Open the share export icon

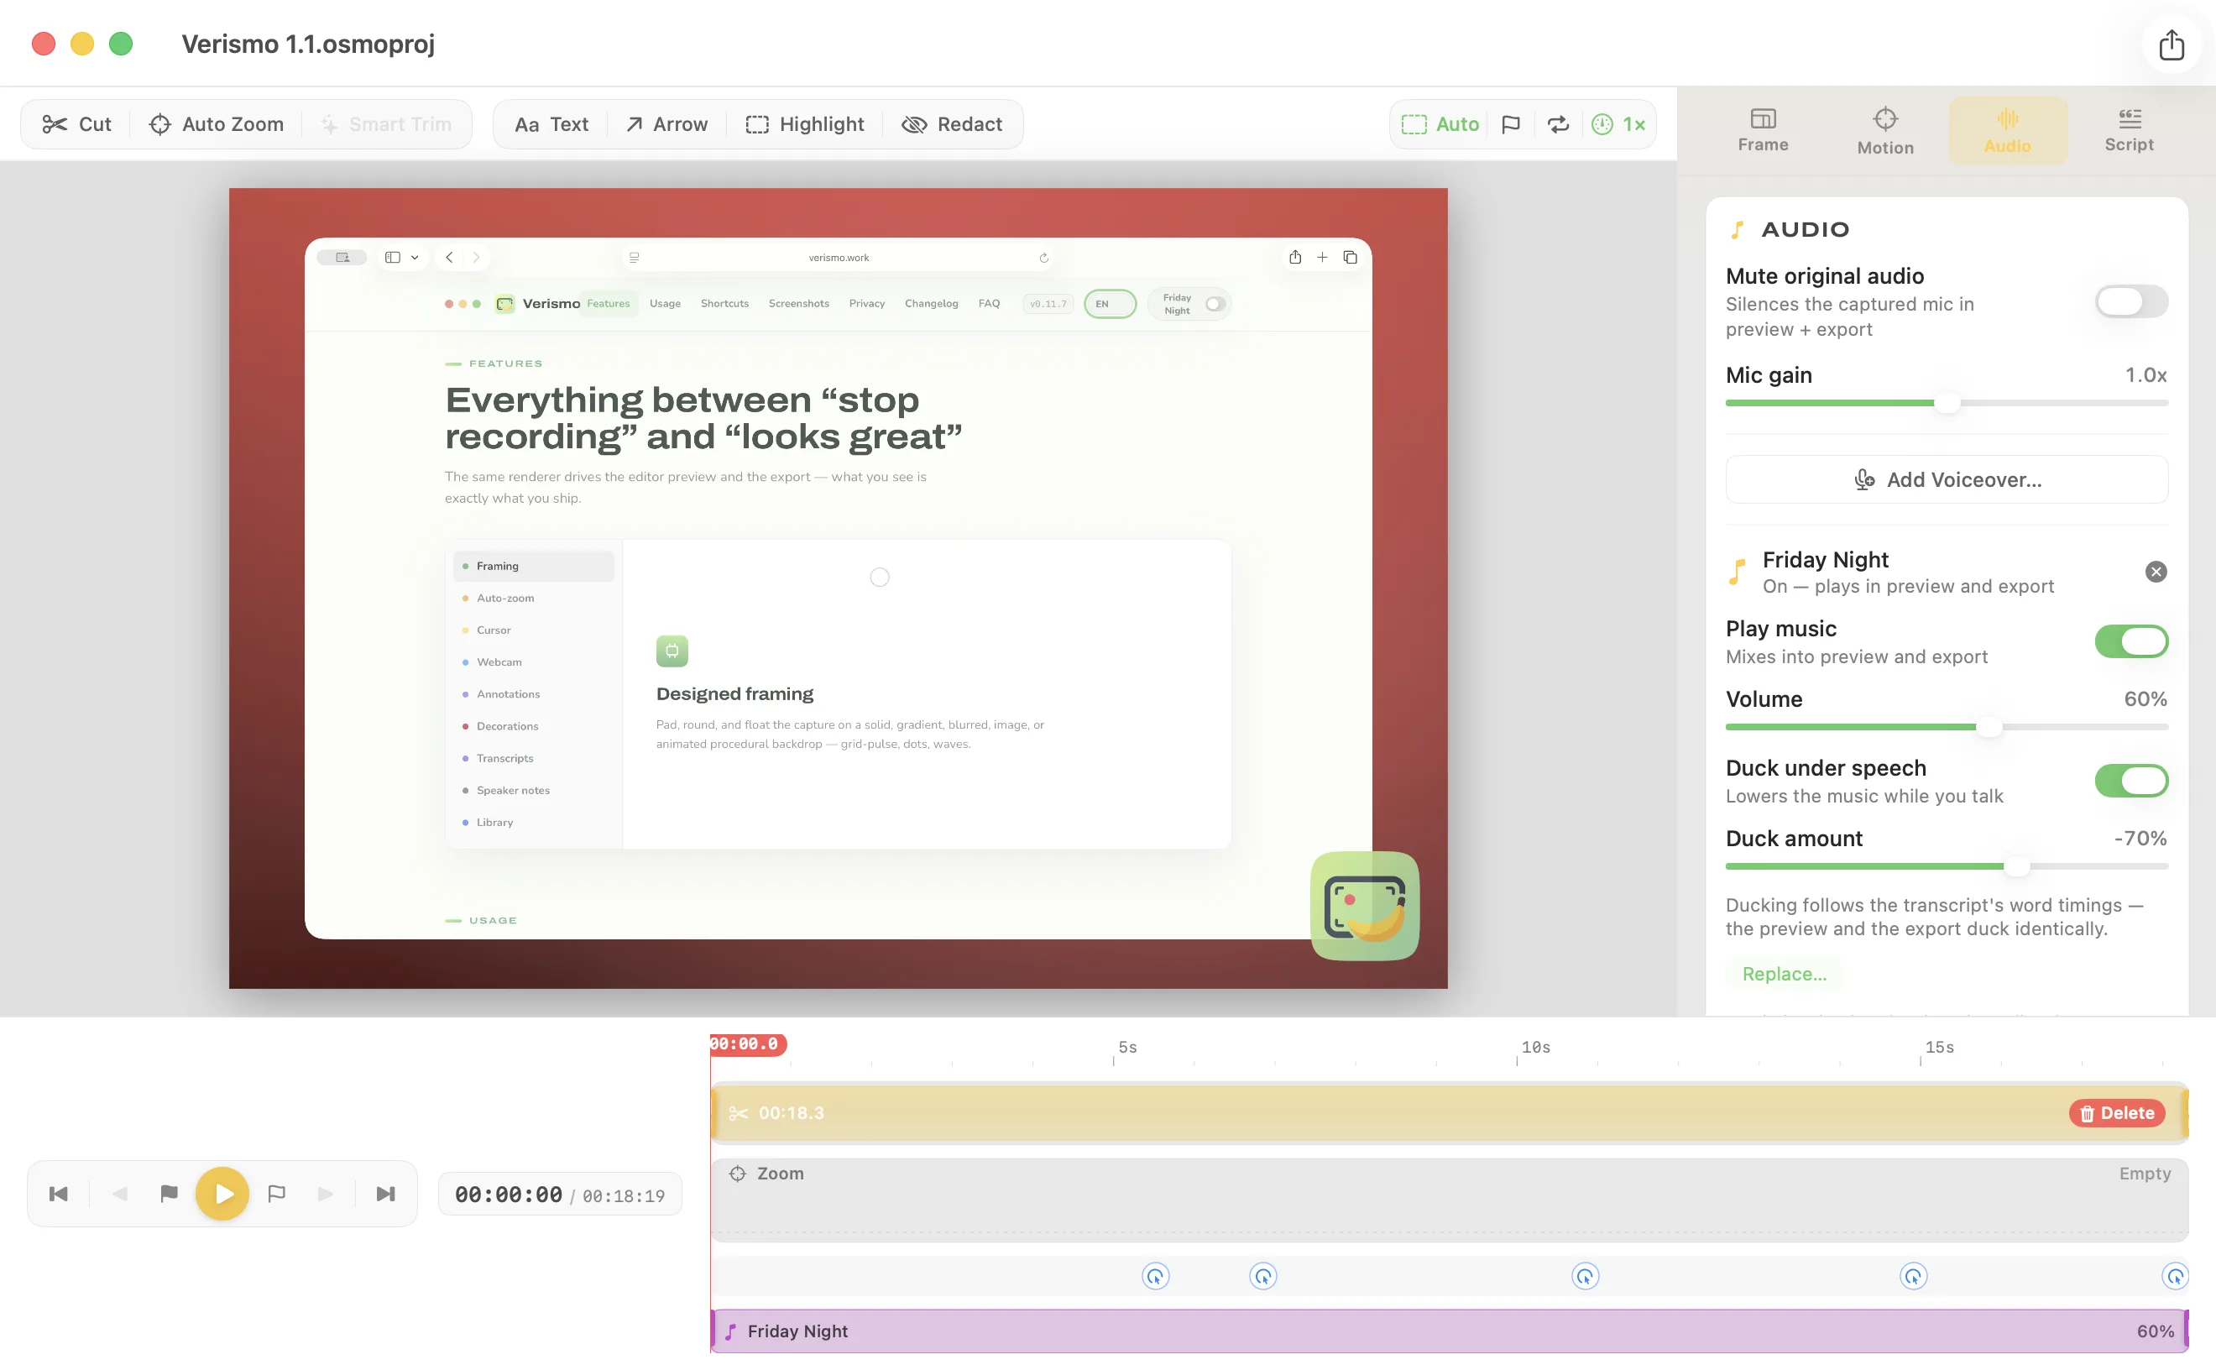[x=2172, y=44]
